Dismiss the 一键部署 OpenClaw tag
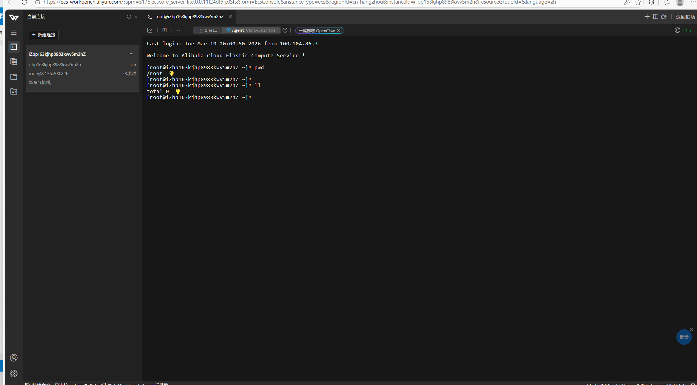 (x=338, y=30)
